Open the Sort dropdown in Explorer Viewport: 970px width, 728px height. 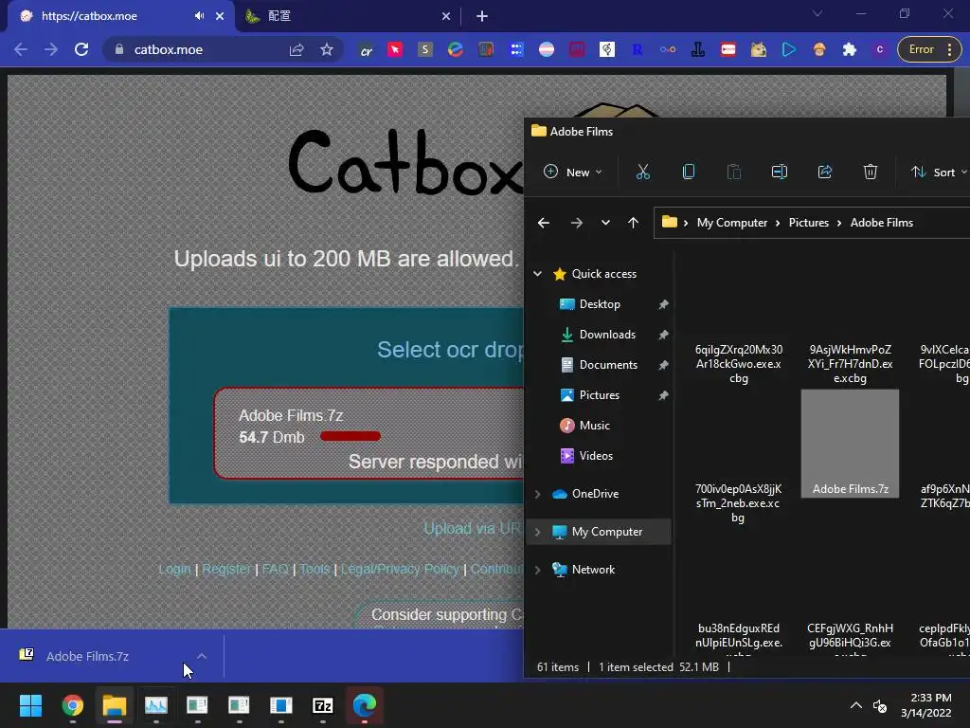click(939, 173)
